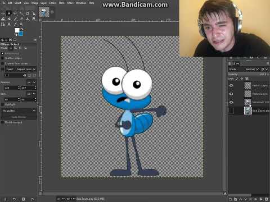Open the Colors menu

point(53,3)
